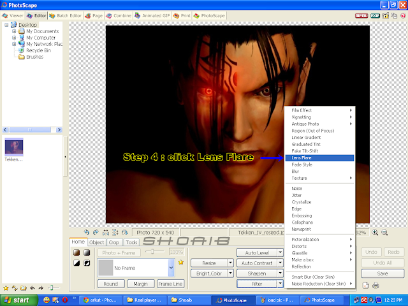Click the Margin button
The width and height of the screenshot is (408, 306).
141,284
